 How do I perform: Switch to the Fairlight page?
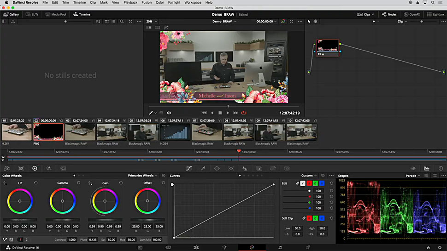point(280,248)
